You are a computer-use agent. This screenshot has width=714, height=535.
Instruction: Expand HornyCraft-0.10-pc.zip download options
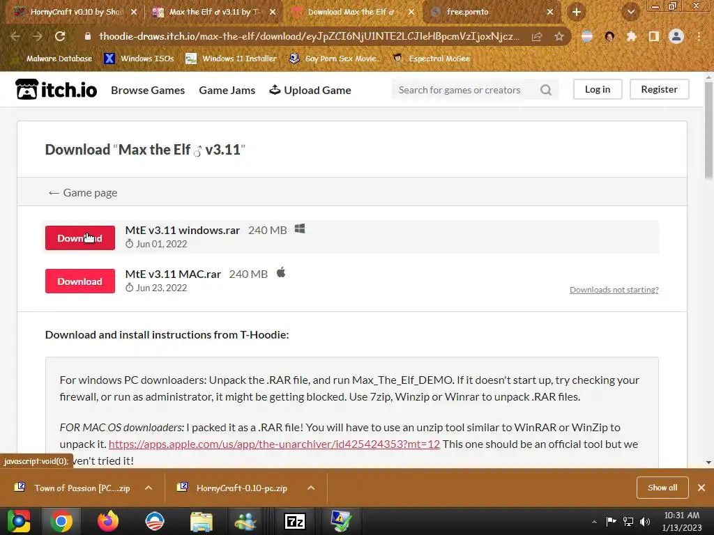(x=311, y=488)
